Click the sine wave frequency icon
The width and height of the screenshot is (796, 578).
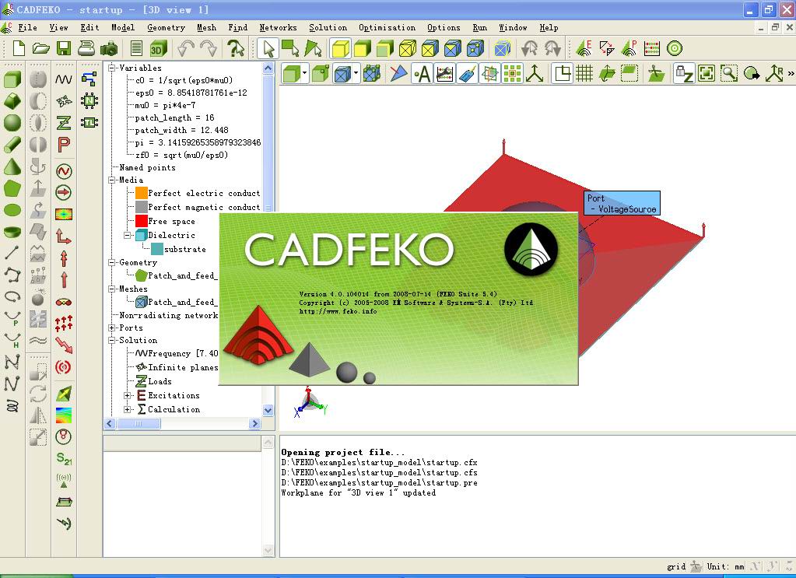(x=64, y=79)
